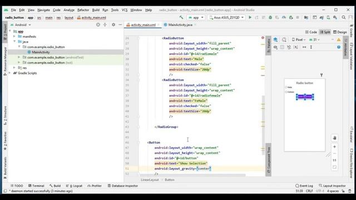The width and height of the screenshot is (356, 200).
Task: Switch editor to Split view
Action: coord(325,32)
